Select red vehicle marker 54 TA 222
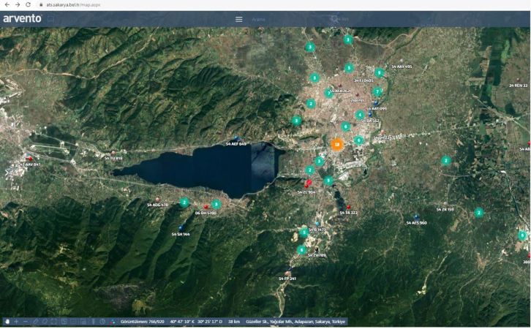 click(x=348, y=207)
